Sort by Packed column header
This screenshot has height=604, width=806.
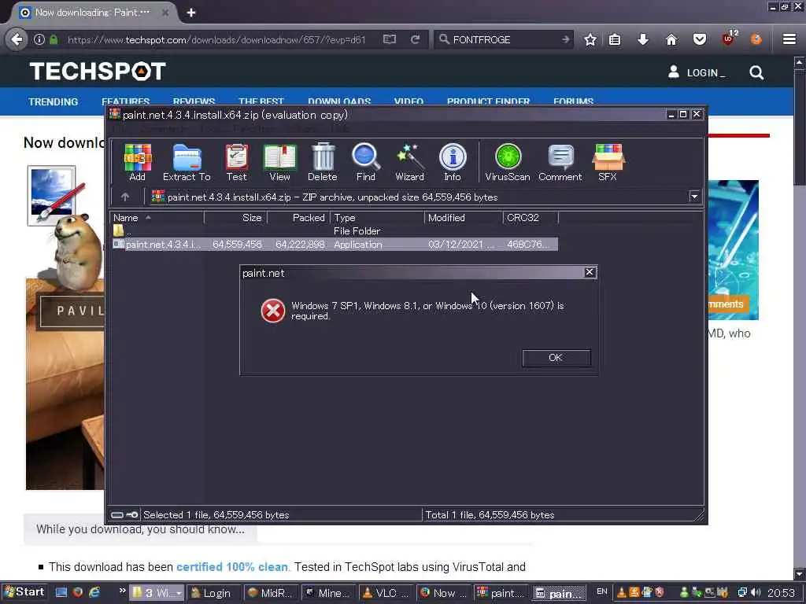pyautogui.click(x=298, y=218)
